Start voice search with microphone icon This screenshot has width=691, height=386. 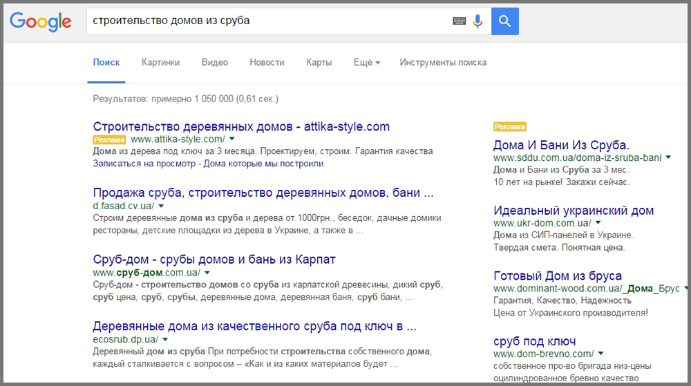click(x=477, y=21)
